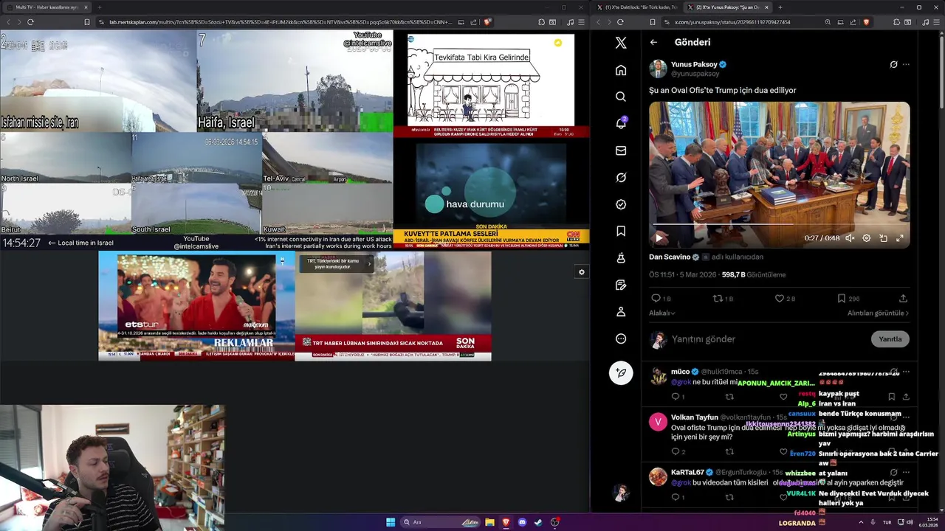Play the Oval Office video
The image size is (945, 531).
(659, 238)
